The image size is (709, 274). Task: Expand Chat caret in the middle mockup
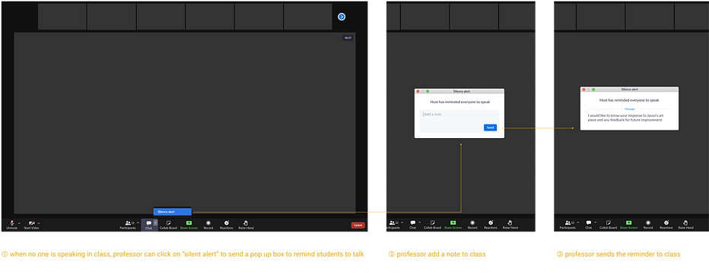[x=420, y=222]
